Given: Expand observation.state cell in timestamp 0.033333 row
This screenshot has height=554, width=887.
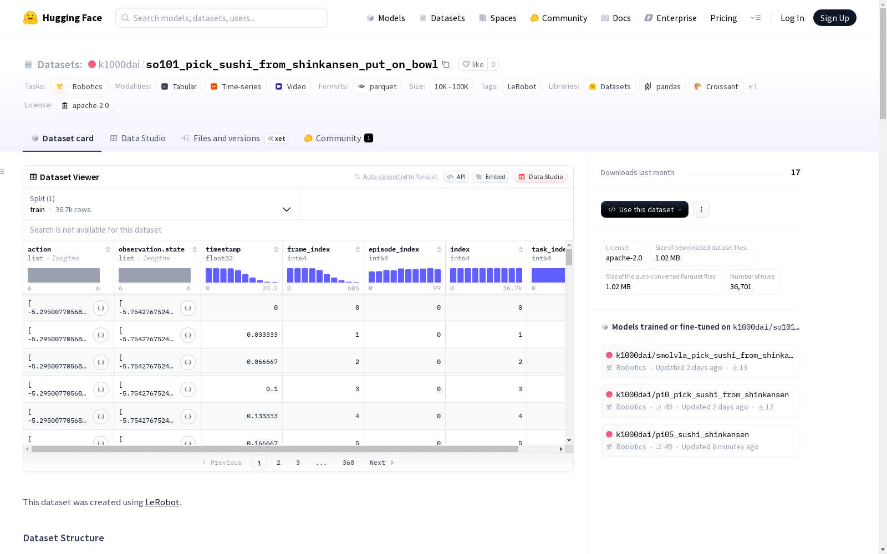Looking at the screenshot, I should coord(188,335).
